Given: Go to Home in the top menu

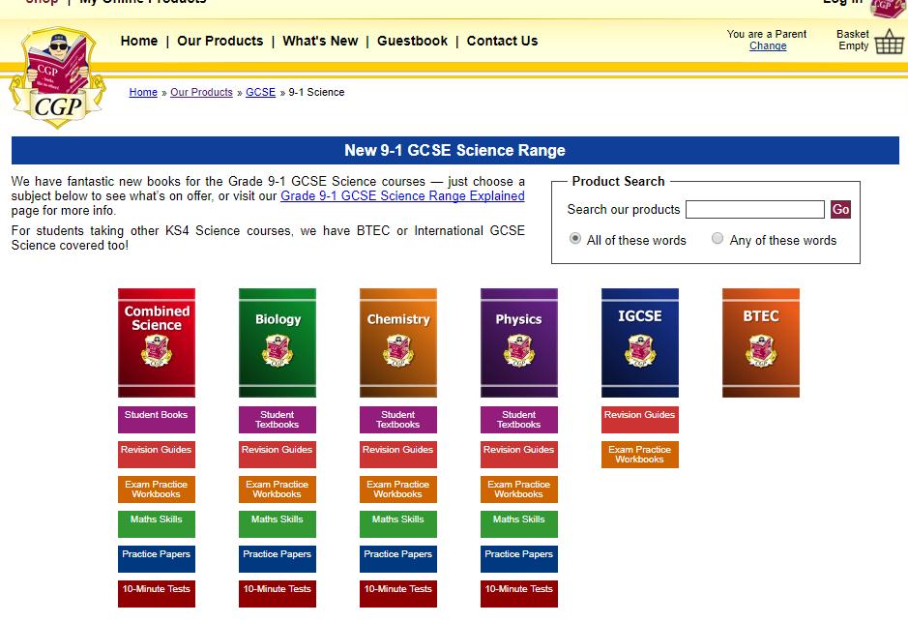Looking at the screenshot, I should [139, 42].
